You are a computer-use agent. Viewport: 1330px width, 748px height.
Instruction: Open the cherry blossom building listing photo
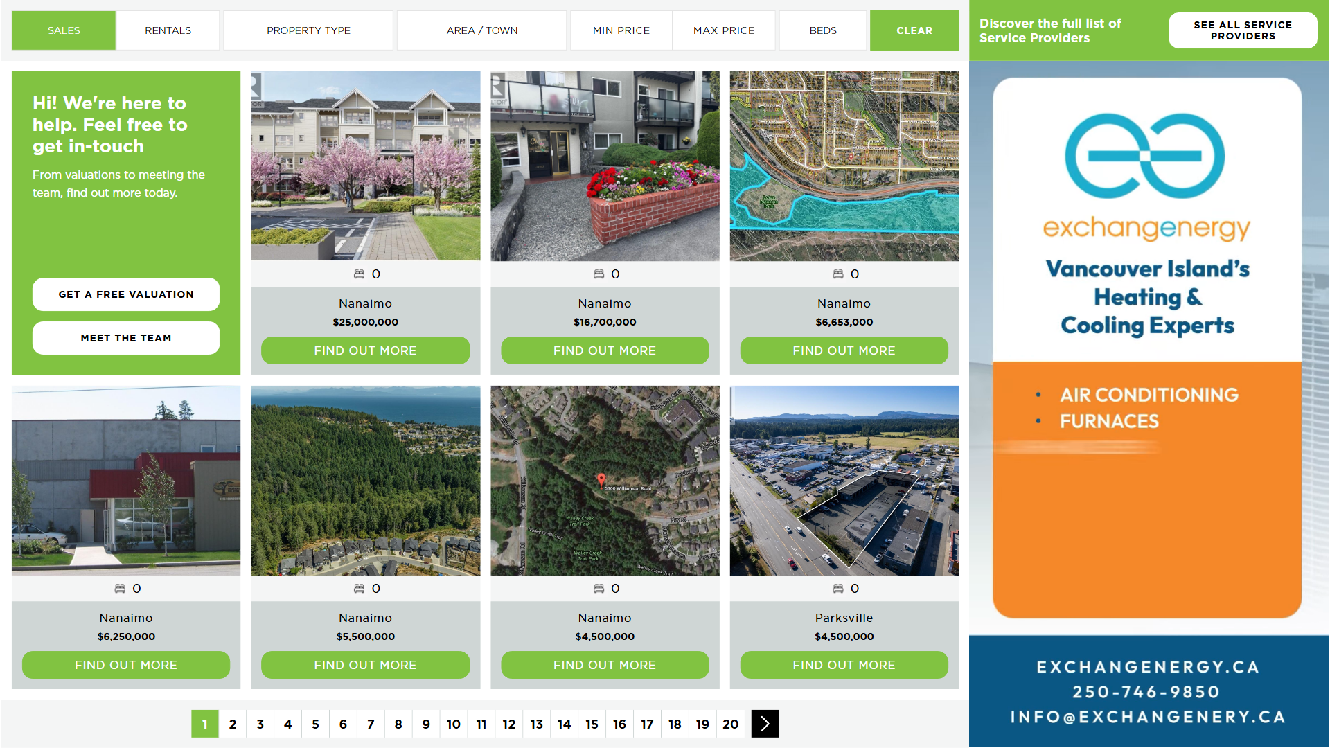tap(365, 166)
